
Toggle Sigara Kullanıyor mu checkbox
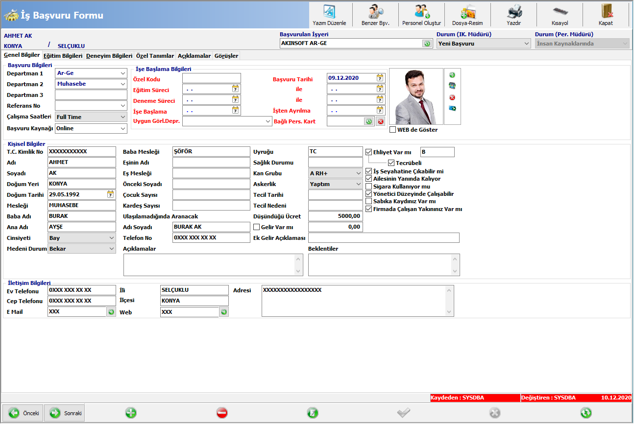369,187
